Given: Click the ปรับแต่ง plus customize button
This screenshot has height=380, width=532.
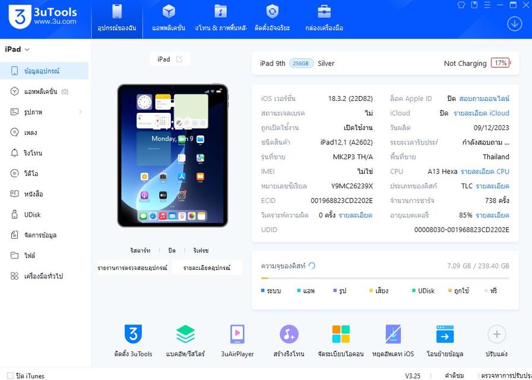Looking at the screenshot, I should point(497,341).
